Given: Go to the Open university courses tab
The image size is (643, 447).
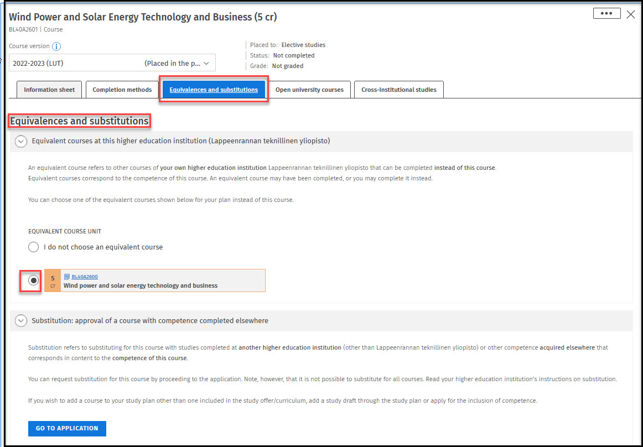Looking at the screenshot, I should pos(309,90).
